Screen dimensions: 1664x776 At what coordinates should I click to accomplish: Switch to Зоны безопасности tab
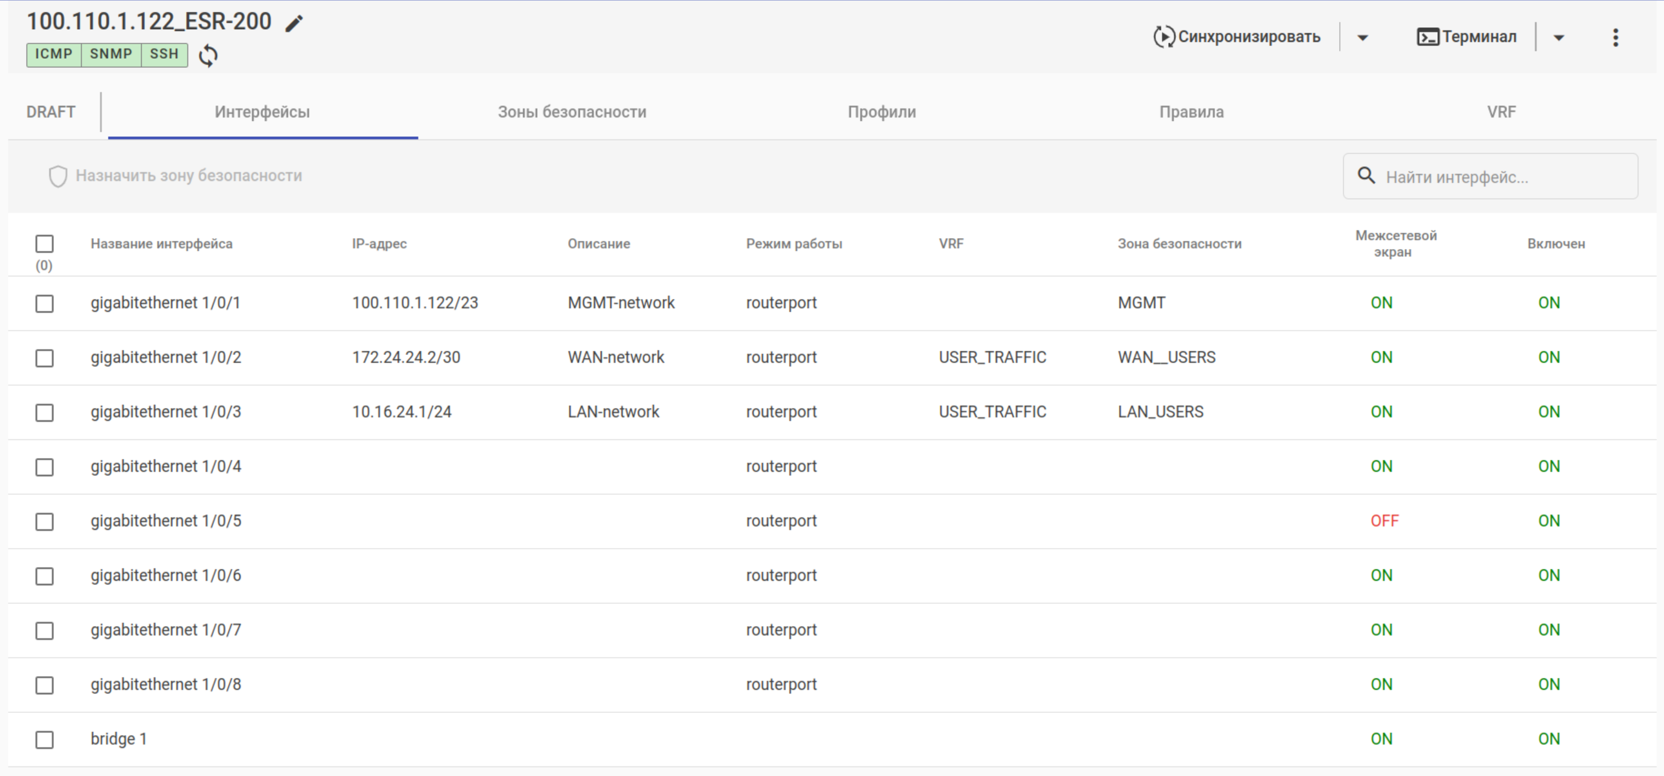(x=572, y=111)
